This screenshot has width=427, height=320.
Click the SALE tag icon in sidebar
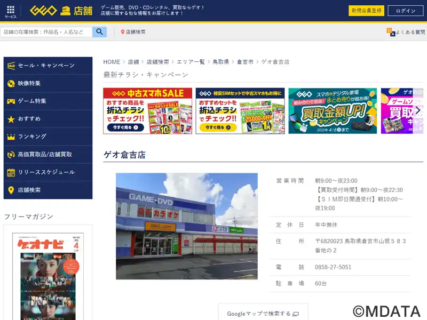point(11,66)
